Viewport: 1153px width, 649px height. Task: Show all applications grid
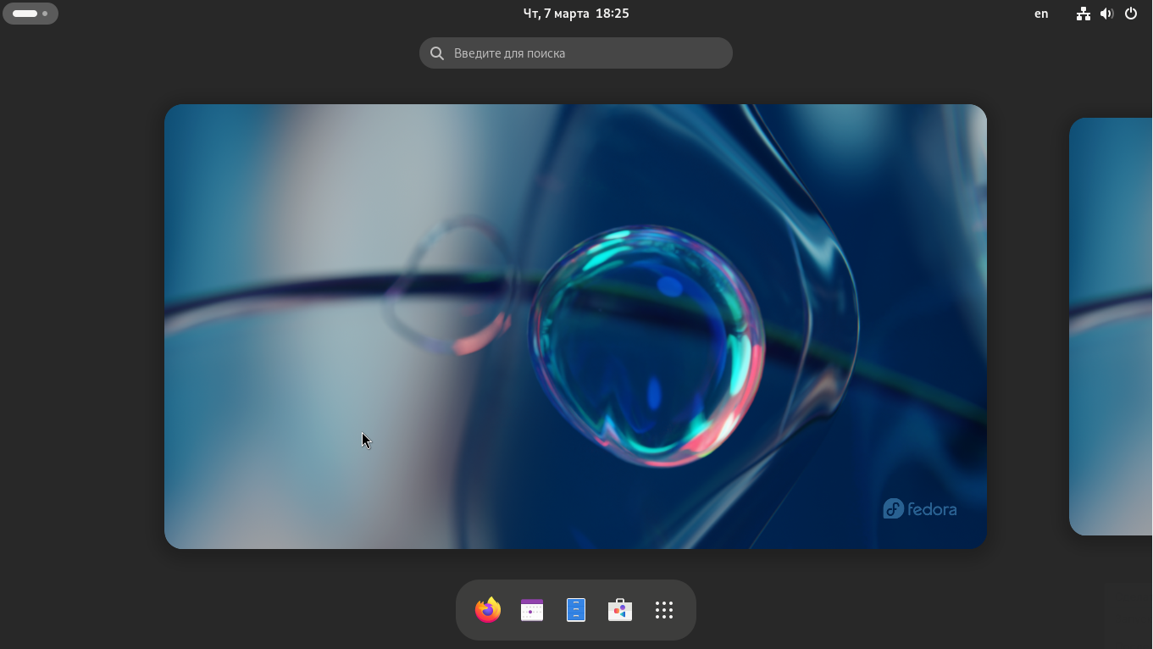tap(664, 610)
